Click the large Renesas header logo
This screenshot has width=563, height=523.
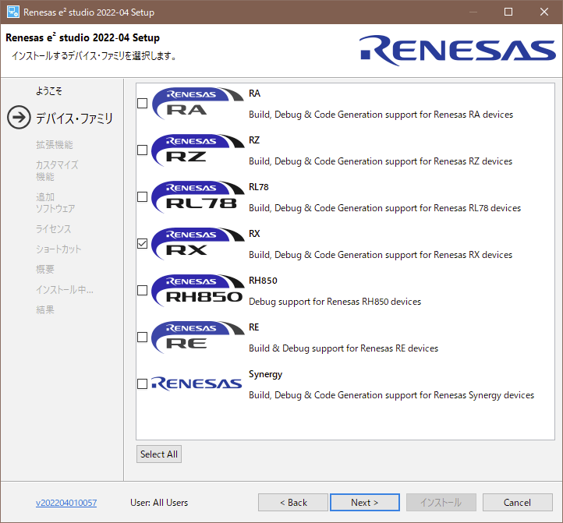pyautogui.click(x=458, y=50)
